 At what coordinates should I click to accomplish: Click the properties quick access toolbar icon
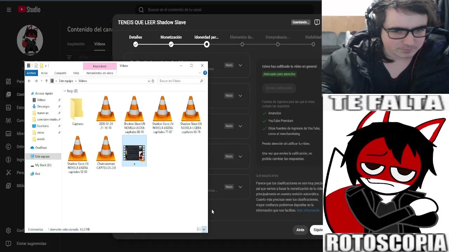tap(36, 65)
